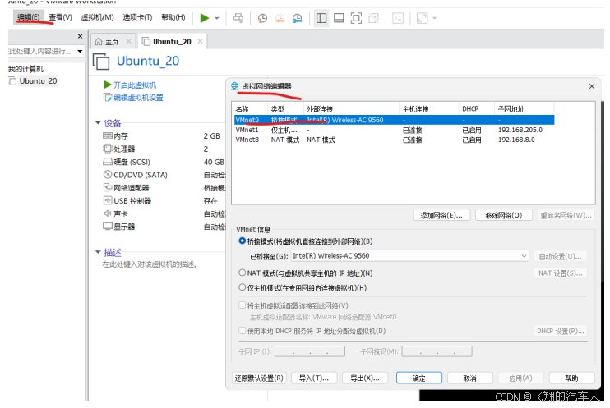This screenshot has width=610, height=408.
Task: Click the console view toolbar icon
Action: click(x=398, y=18)
